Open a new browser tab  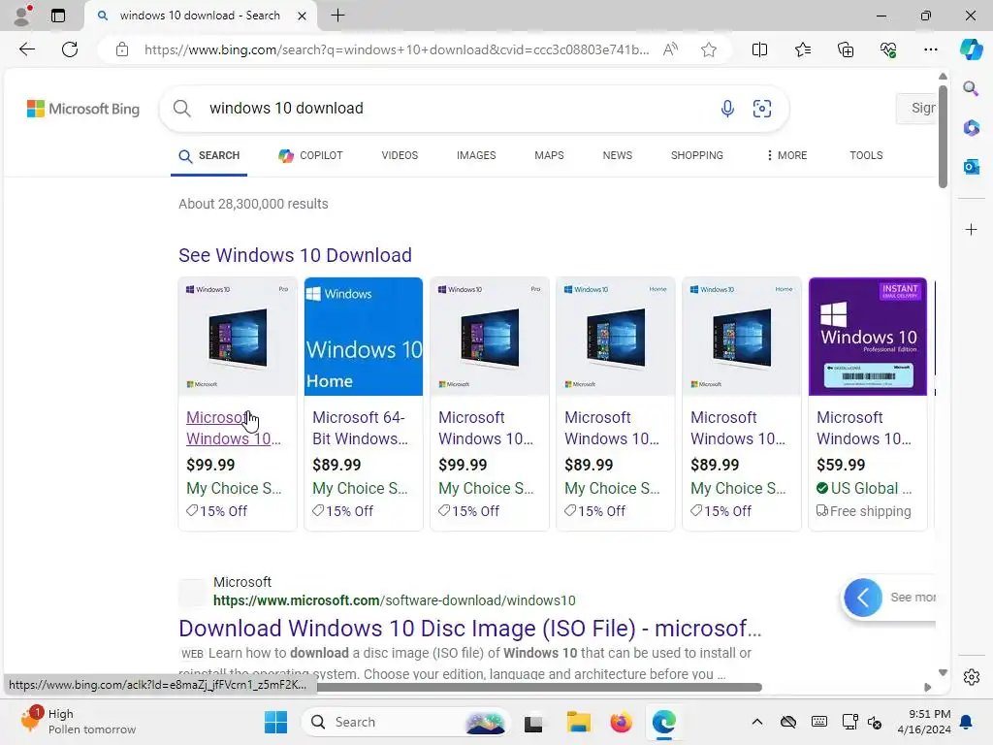(x=338, y=16)
